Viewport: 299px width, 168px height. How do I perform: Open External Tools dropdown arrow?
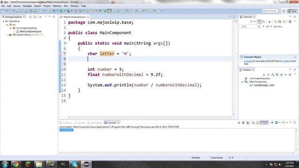tap(71, 11)
